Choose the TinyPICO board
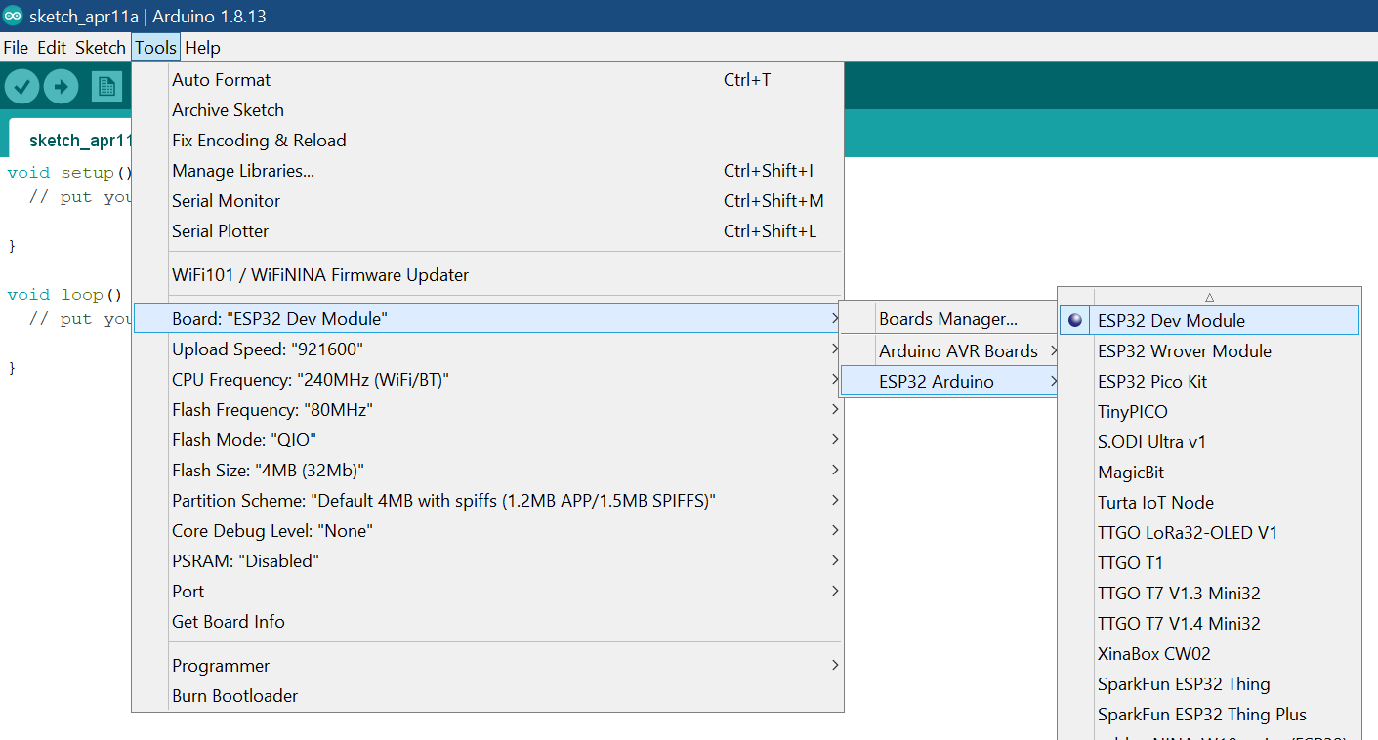Screen dimensions: 1378x740 [1209, 412]
